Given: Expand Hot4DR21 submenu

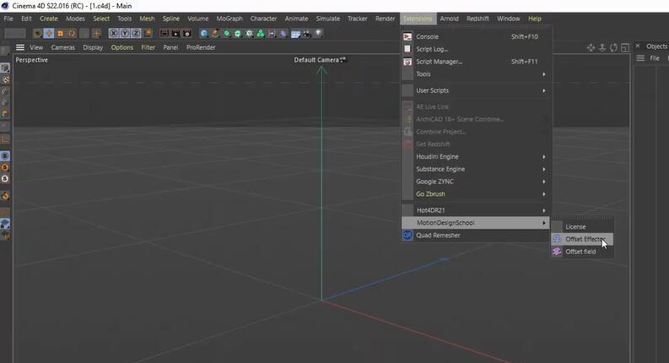Looking at the screenshot, I should coord(477,210).
